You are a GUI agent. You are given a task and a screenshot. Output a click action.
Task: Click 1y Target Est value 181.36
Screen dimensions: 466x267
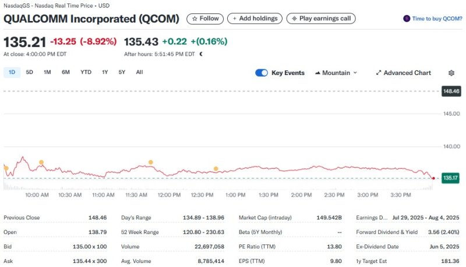point(450,261)
